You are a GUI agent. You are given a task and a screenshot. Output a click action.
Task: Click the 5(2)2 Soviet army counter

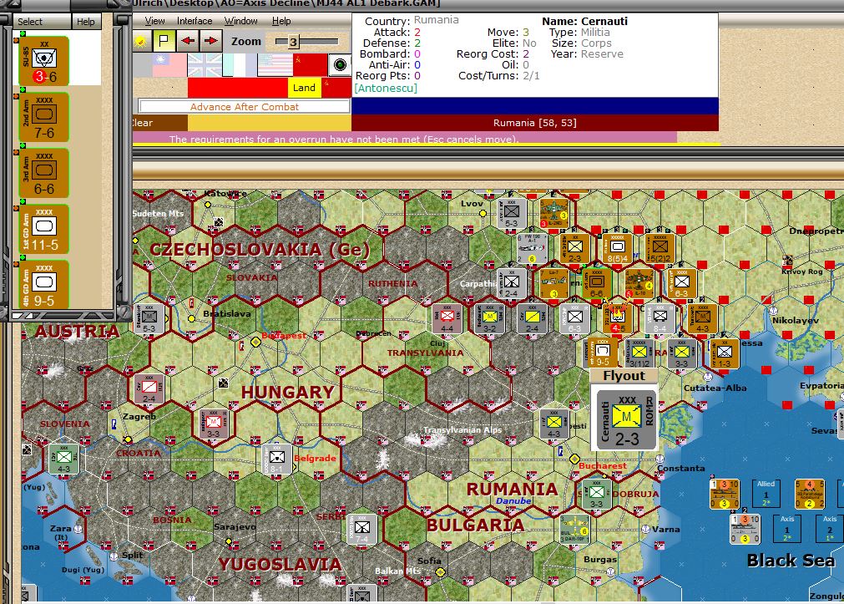(x=660, y=248)
